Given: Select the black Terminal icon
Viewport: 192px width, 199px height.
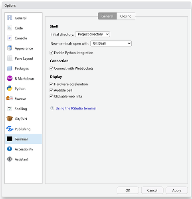Looking at the screenshot, I should click(10, 139).
